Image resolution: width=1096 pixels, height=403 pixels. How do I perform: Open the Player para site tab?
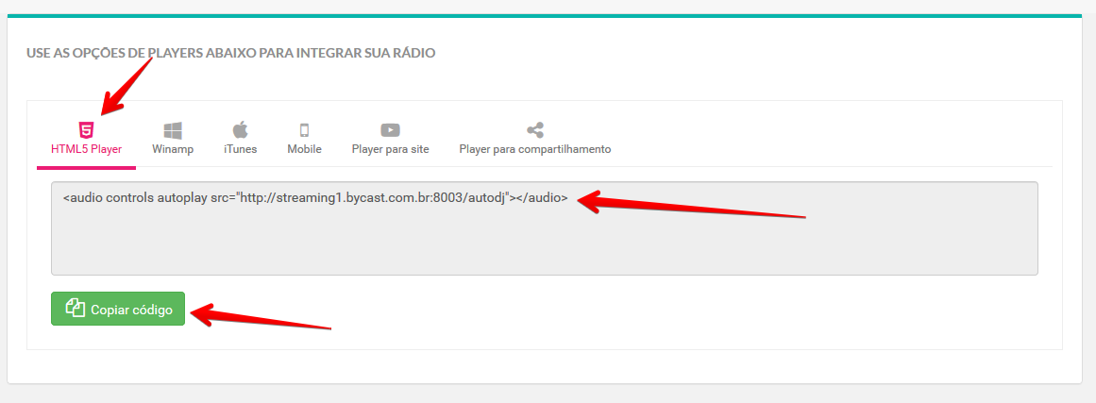390,140
